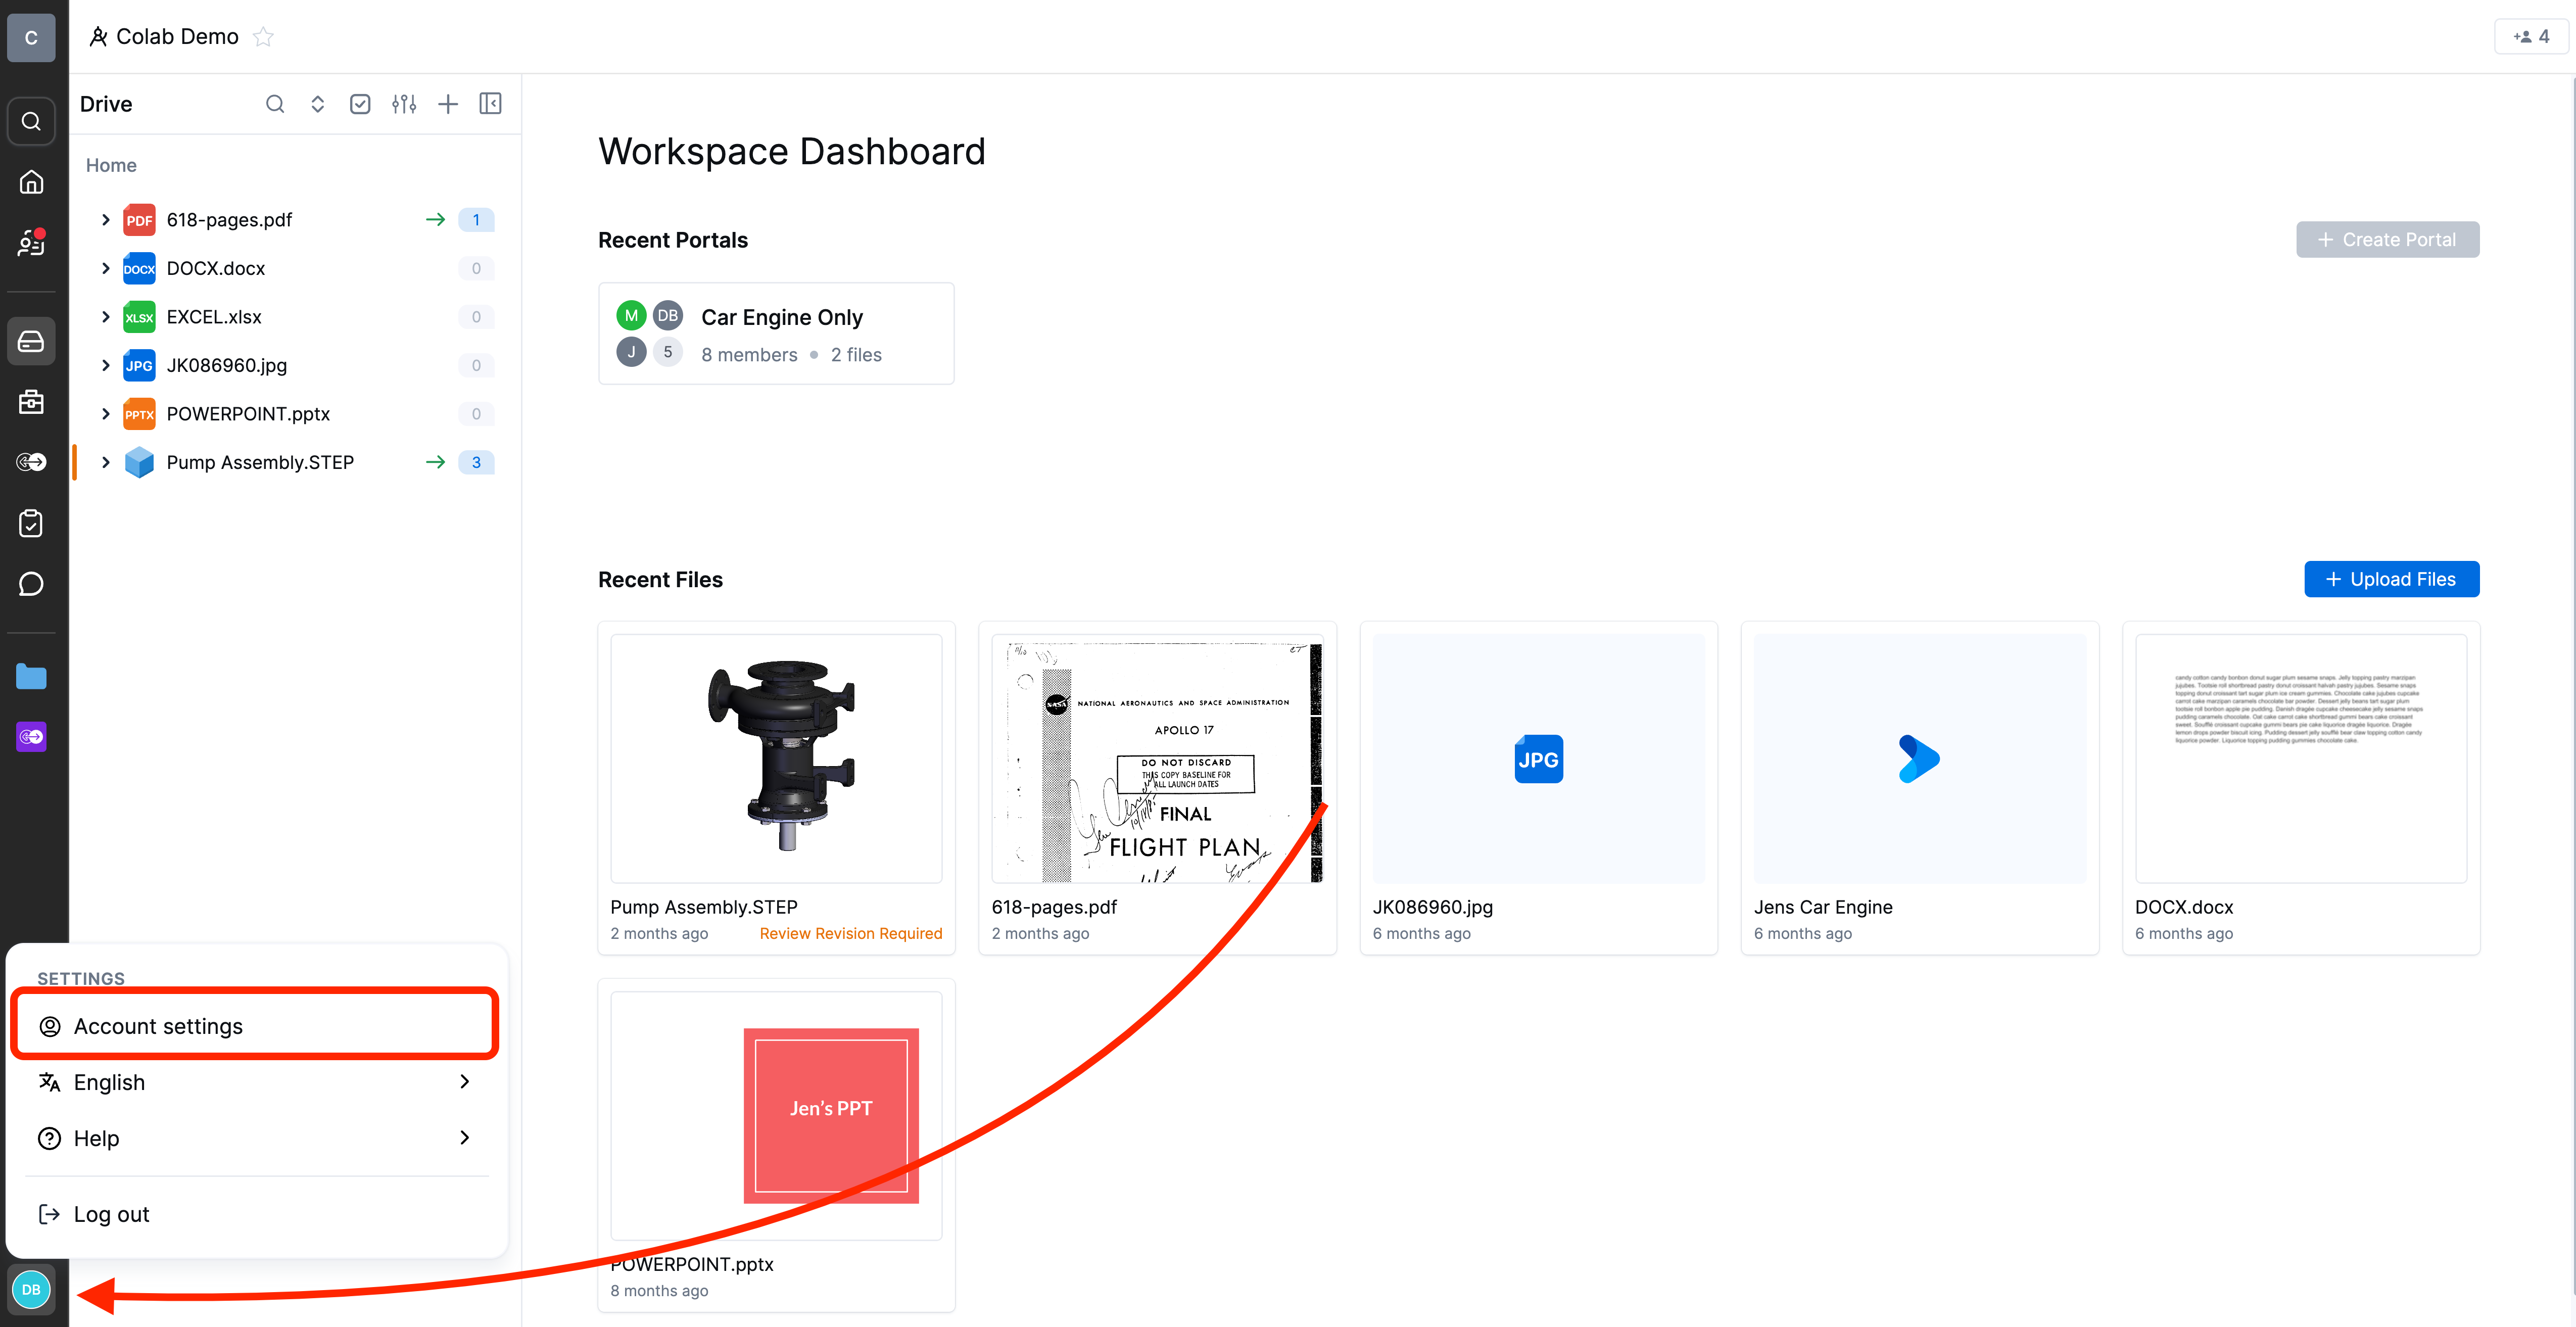Open the chat bubble icon in sidebar
The height and width of the screenshot is (1327, 2576).
(x=31, y=584)
